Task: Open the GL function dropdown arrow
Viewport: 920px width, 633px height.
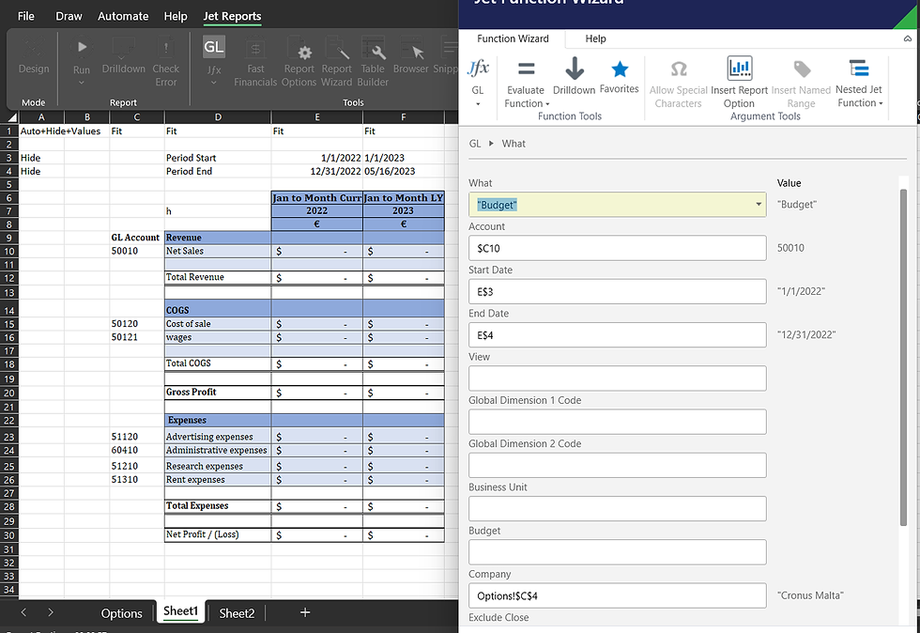Action: pos(478,104)
